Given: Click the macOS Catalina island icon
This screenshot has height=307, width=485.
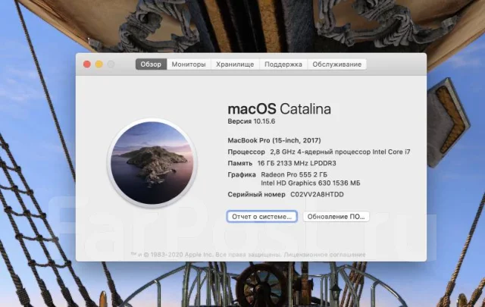Looking at the screenshot, I should pos(152,163).
